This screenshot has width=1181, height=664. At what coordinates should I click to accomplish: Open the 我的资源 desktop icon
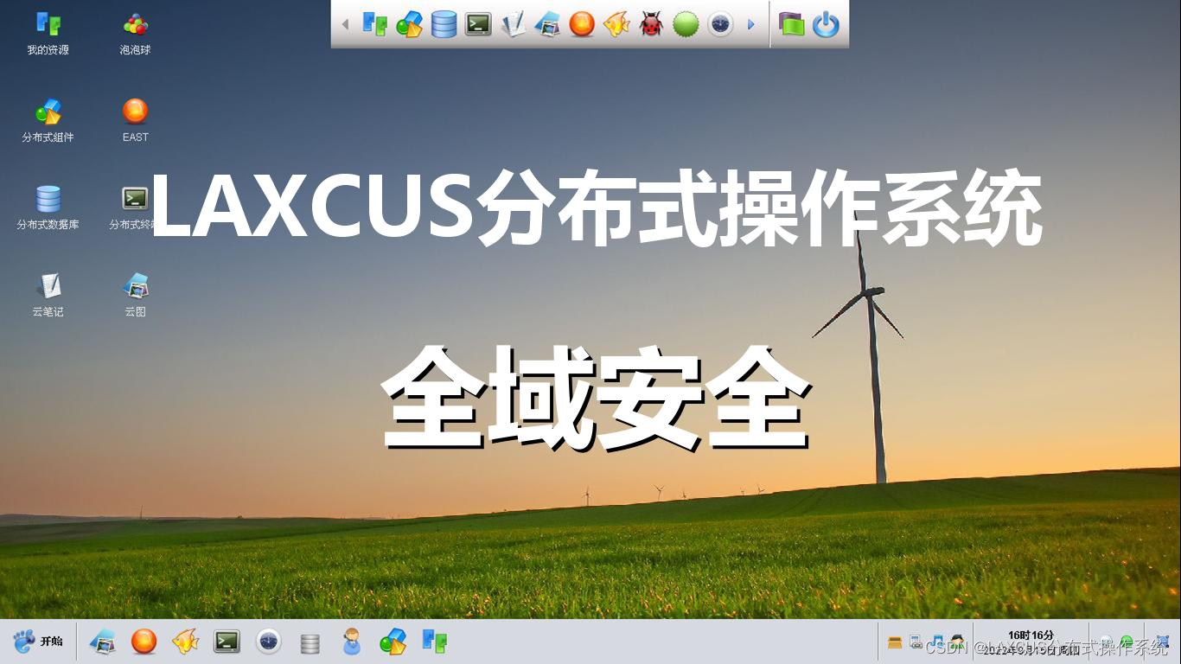(x=48, y=33)
